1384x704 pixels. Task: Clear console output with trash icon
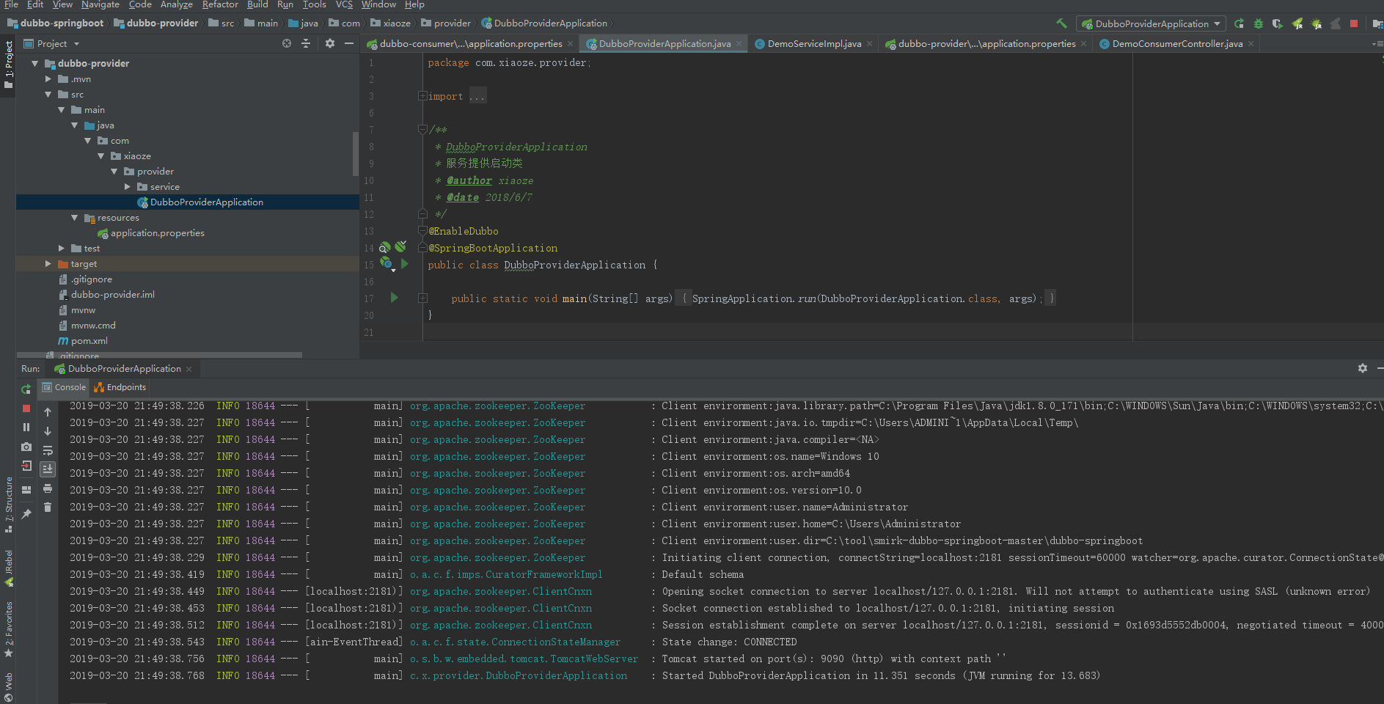point(48,507)
